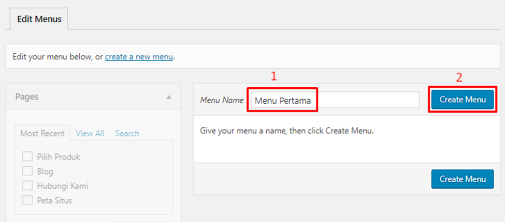Collapse the Pages panel arrow

pyautogui.click(x=169, y=97)
